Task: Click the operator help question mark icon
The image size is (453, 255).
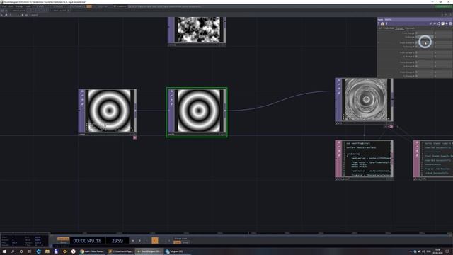Action: pyautogui.click(x=379, y=23)
